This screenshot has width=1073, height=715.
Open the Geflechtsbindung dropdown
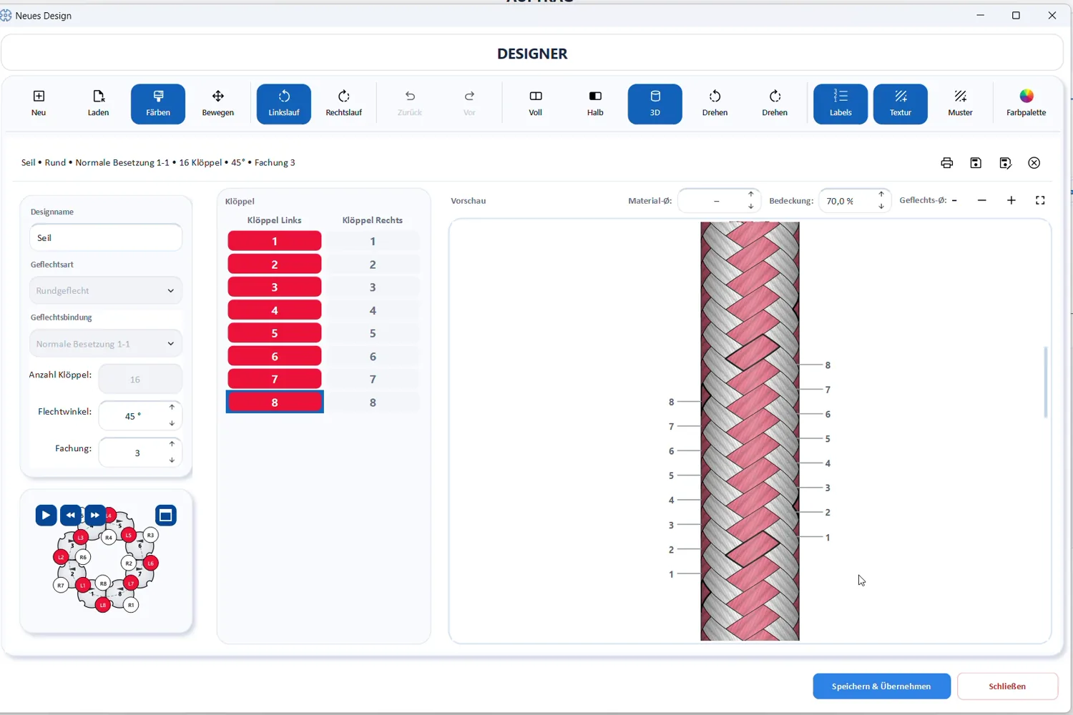[106, 344]
